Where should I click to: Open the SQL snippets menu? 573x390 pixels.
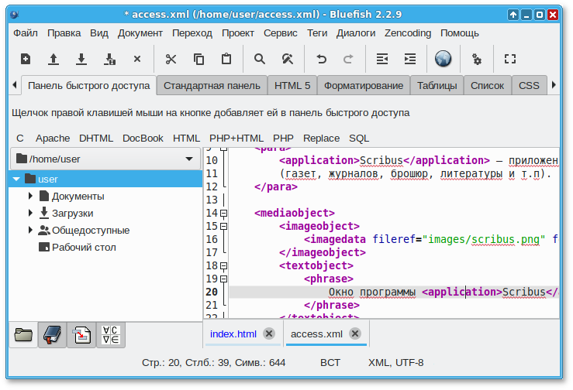click(359, 139)
